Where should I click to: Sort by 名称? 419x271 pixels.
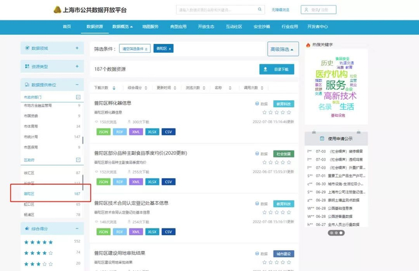point(223,88)
